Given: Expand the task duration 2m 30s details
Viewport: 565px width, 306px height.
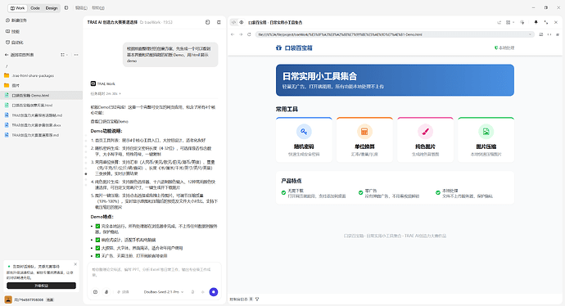Looking at the screenshot, I should pos(106,93).
